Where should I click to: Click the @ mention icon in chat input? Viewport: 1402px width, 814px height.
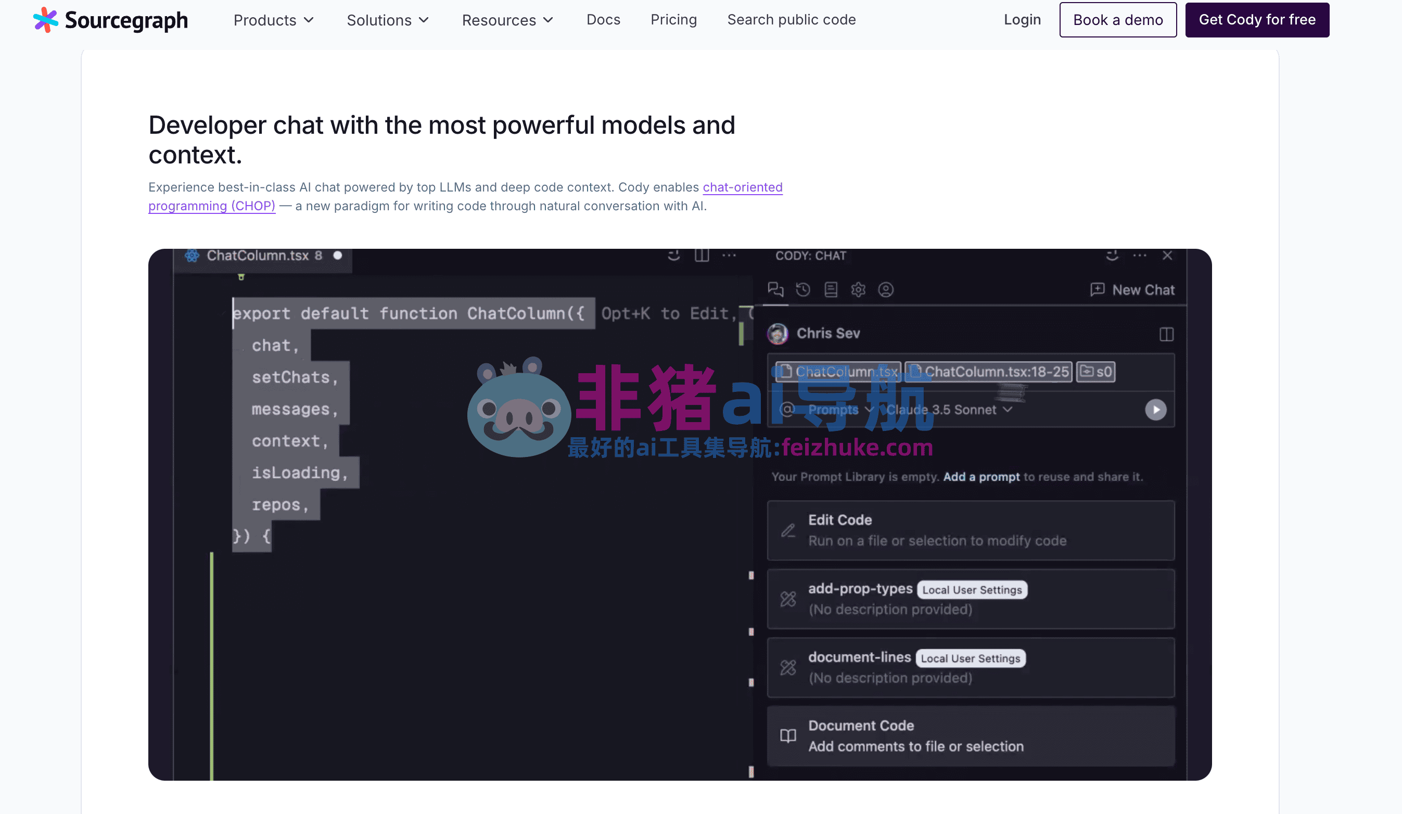tap(787, 410)
